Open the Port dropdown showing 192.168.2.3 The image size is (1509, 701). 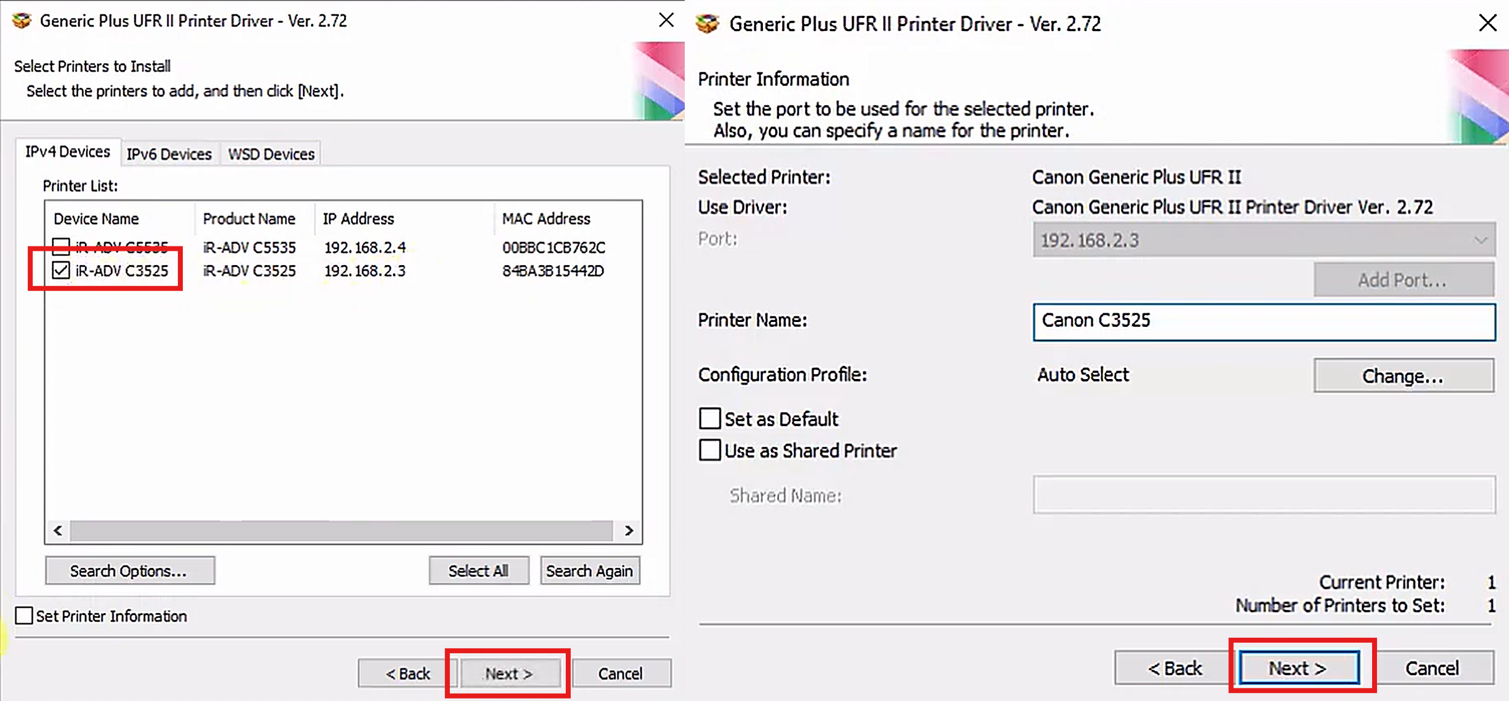[x=1264, y=240]
